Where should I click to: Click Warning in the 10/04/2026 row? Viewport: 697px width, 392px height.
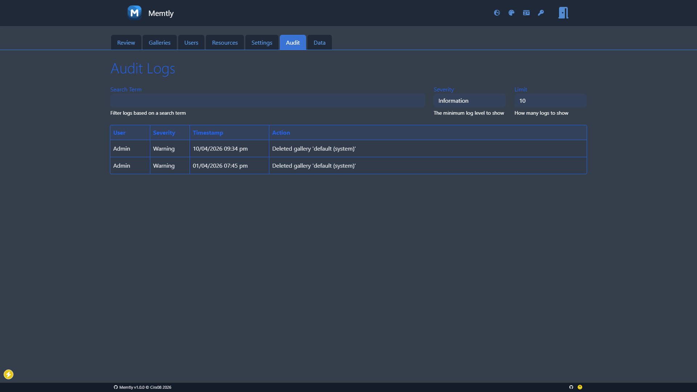[x=164, y=148]
